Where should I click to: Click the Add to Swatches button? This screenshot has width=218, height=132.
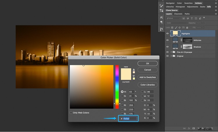point(147,77)
